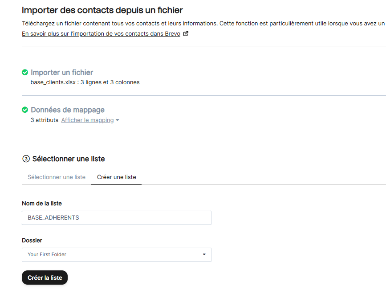Focus the BASE_ADHERENTS list name field
Viewport: 386px width, 298px height.
coord(116,218)
